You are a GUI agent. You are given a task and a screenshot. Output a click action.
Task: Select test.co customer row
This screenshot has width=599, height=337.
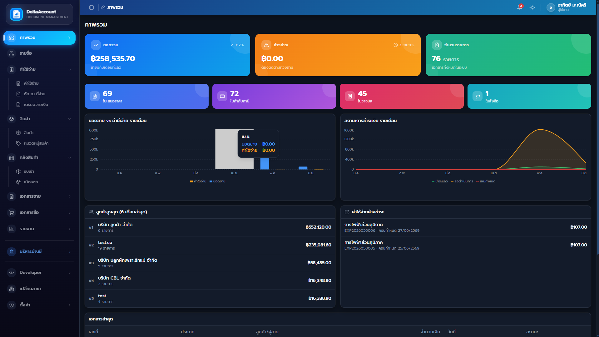[x=210, y=245]
